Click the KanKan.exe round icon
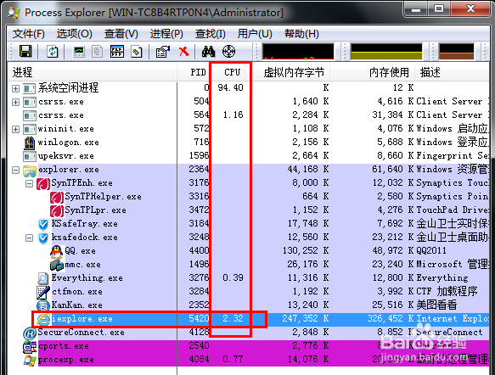The height and width of the screenshot is (375, 495). coord(43,305)
